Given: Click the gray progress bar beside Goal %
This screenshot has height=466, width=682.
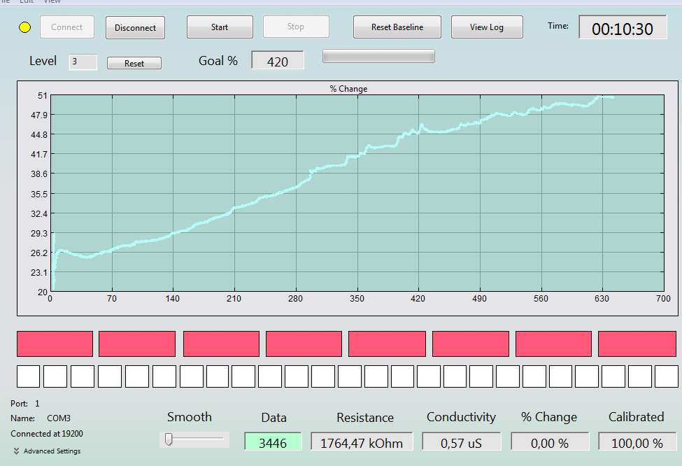Looking at the screenshot, I should click(x=378, y=56).
